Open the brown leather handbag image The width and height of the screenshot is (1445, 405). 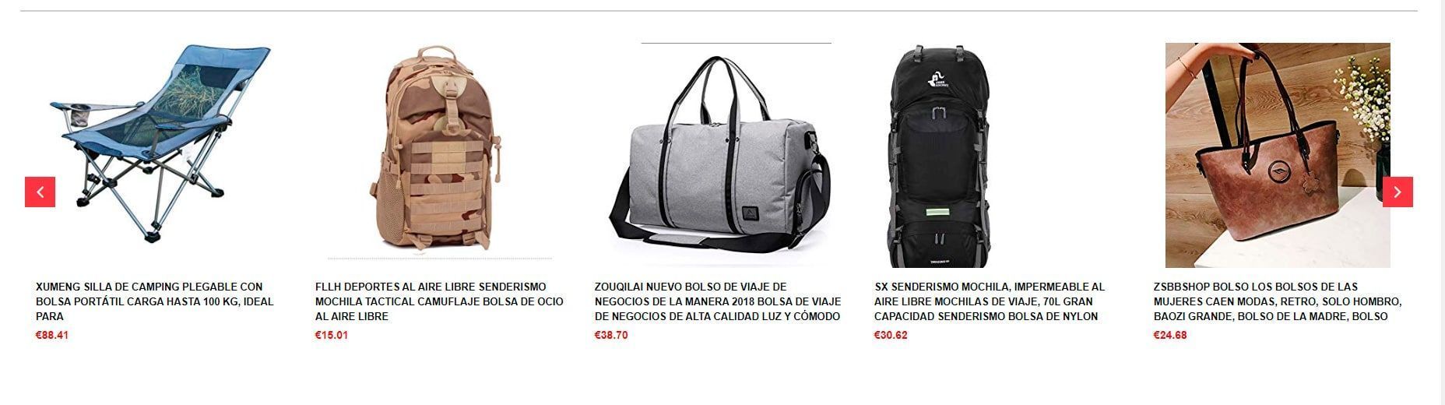click(x=1278, y=155)
